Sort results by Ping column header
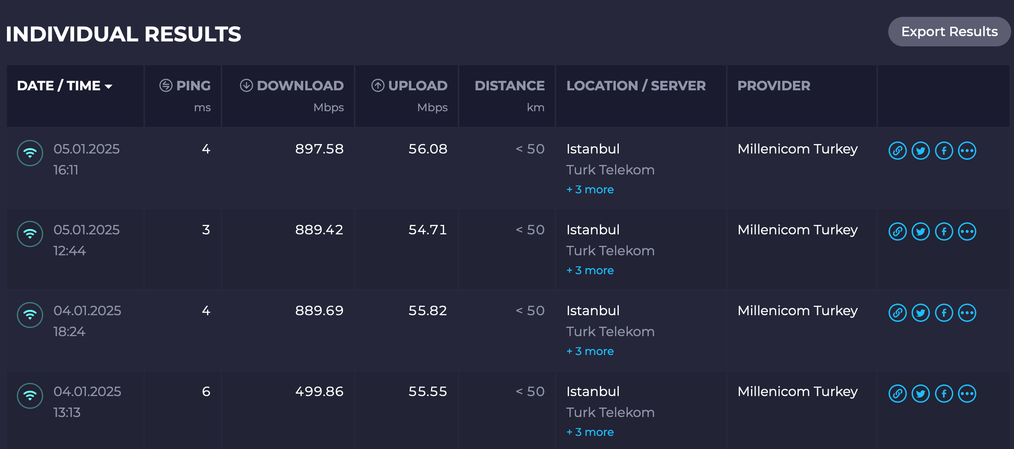This screenshot has width=1014, height=449. click(x=185, y=85)
